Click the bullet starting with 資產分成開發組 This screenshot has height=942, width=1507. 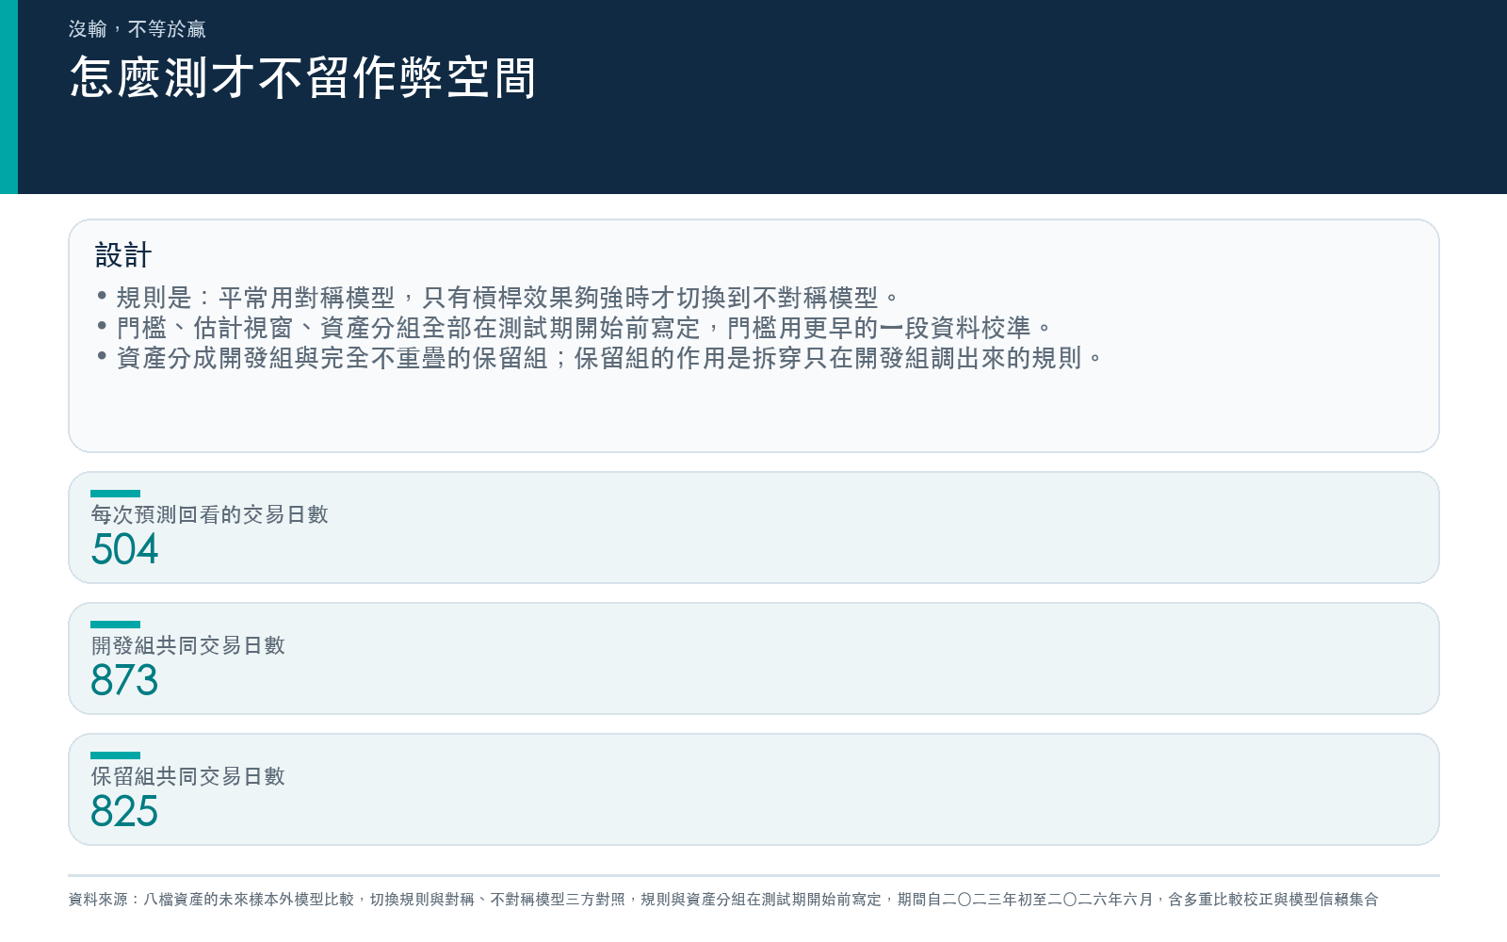pyautogui.click(x=600, y=358)
